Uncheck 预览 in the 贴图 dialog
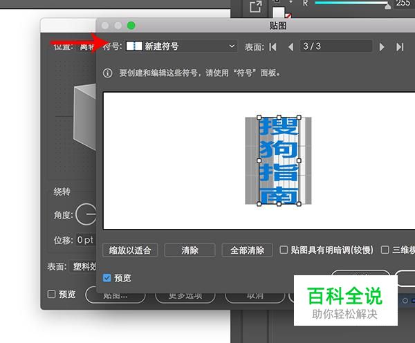415x343 pixels. [107, 278]
